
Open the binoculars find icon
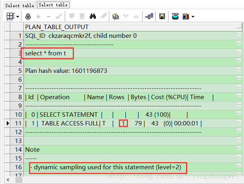point(93,16)
